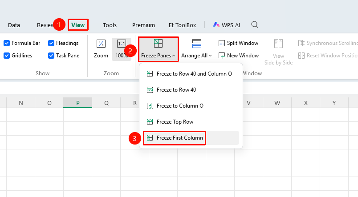The height and width of the screenshot is (197, 358).
Task: Select column X header
Action: (306, 103)
